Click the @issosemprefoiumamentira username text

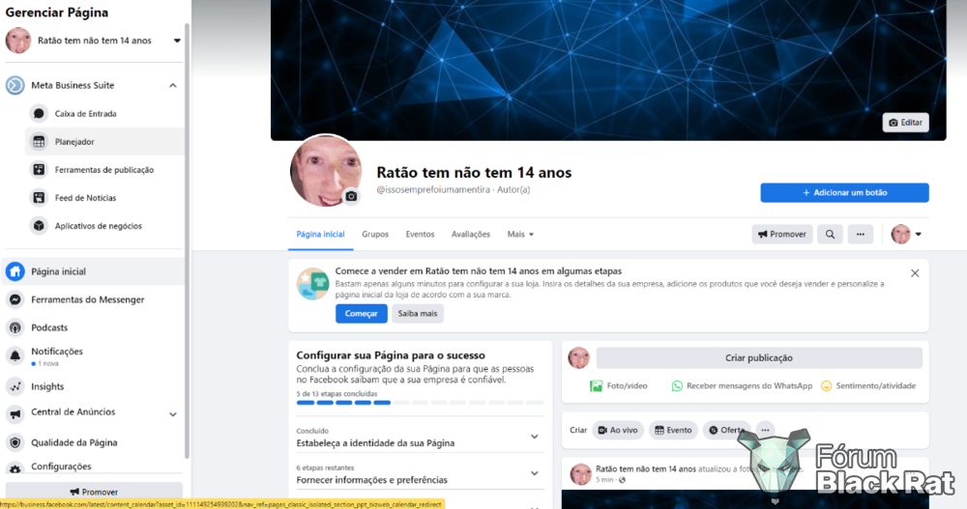(433, 190)
